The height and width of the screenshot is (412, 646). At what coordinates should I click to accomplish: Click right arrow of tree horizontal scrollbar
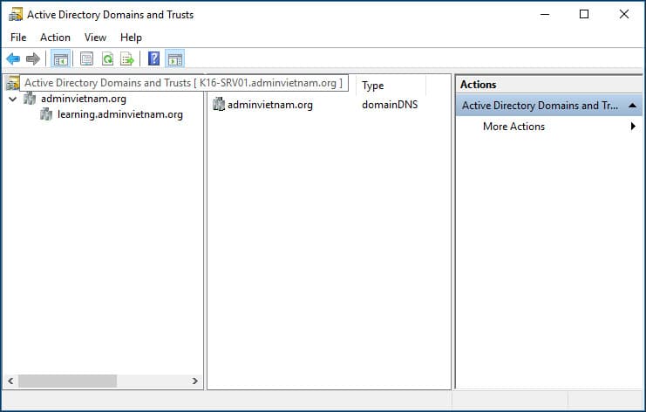pyautogui.click(x=195, y=381)
